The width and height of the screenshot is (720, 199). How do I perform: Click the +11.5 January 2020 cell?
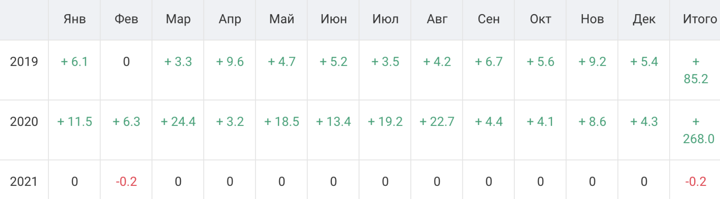coord(74,122)
